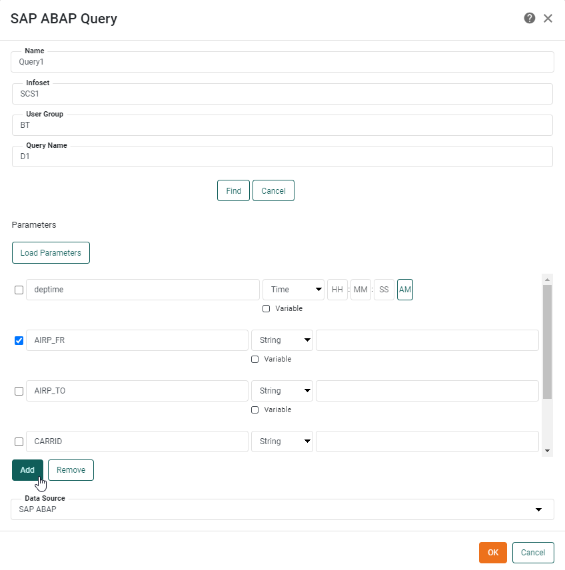565x570 pixels.
Task: Click the Query Name field showing D1
Action: [x=282, y=156]
